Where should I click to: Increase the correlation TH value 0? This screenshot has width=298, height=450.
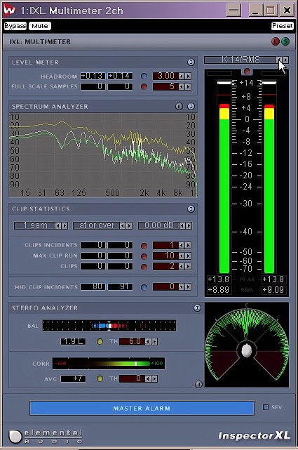pos(154,379)
